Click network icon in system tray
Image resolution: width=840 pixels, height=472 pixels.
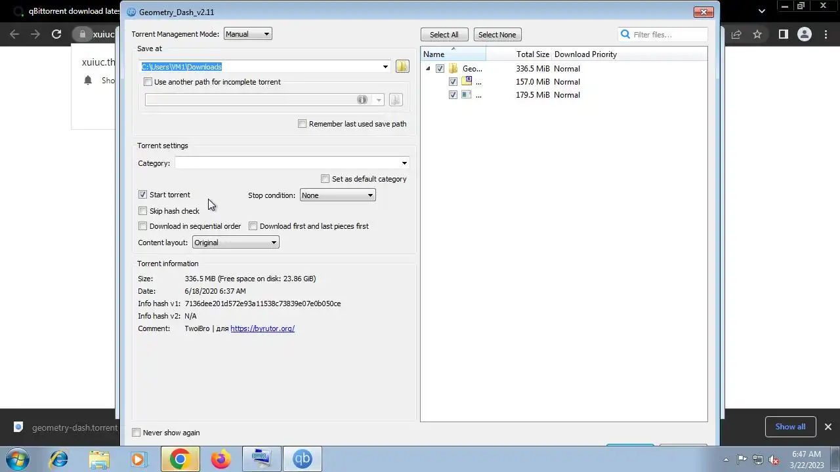pyautogui.click(x=758, y=460)
